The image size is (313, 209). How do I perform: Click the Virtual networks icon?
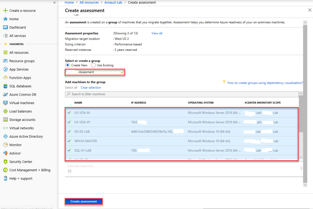click(5, 128)
